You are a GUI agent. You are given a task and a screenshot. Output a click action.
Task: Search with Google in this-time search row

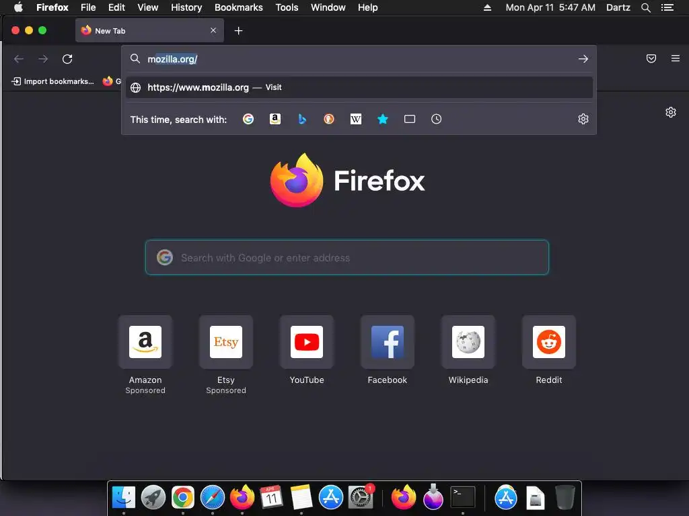coord(248,119)
